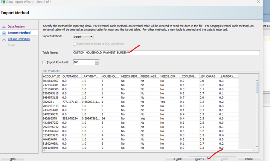Screen dimensions: 270x161
Task: Open the Data Preview step link
Action: click(x=16, y=27)
